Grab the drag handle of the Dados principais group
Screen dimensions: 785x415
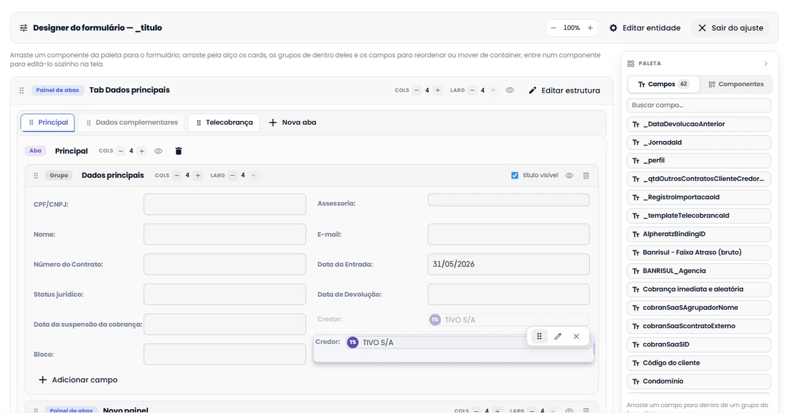click(36, 176)
